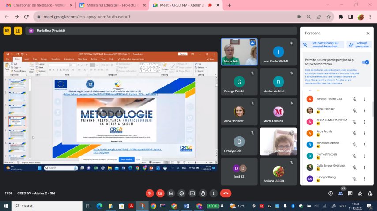The height and width of the screenshot is (211, 377).
Task: Toggle the allow participants microphone switch
Action: pyautogui.click(x=365, y=62)
